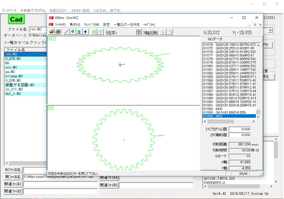Click the Z1 program plane input field
The height and width of the screenshot is (199, 284).
pos(240,129)
